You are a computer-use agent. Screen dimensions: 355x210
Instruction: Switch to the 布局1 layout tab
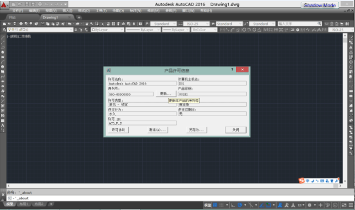point(23,204)
